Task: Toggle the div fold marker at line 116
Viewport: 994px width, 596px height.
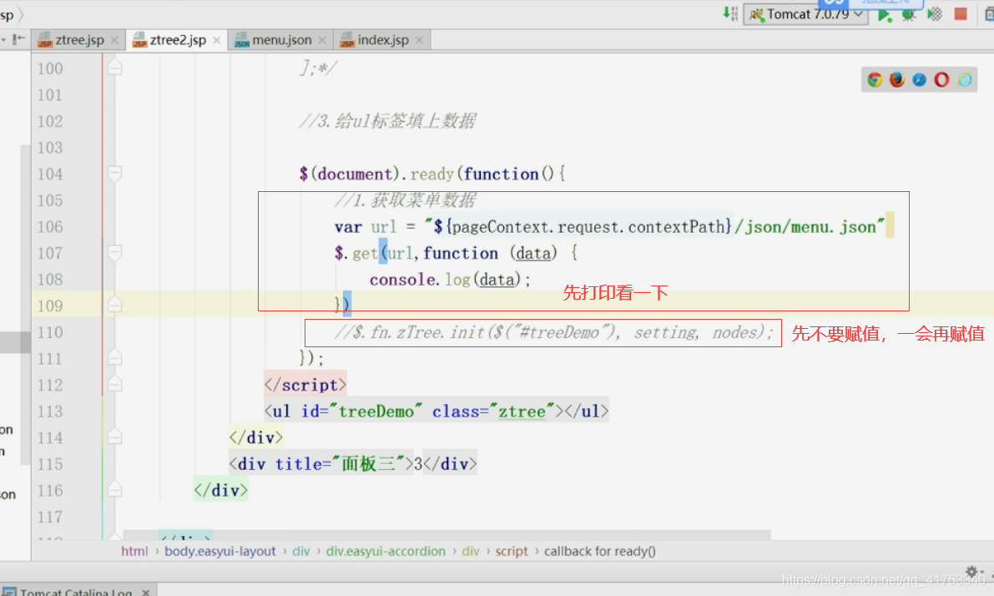Action: click(x=114, y=489)
